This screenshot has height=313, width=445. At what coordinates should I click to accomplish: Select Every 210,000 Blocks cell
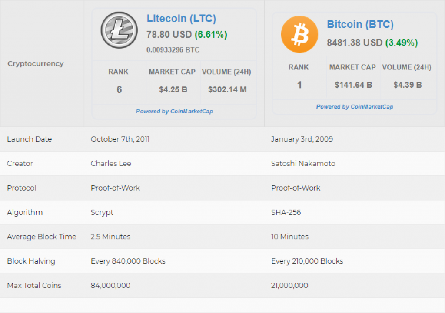307,261
